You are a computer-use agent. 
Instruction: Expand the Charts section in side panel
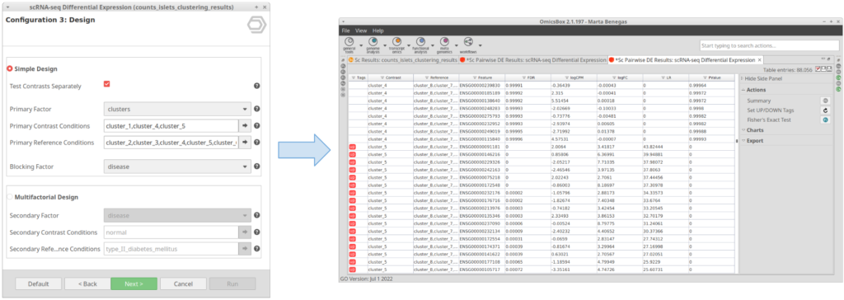point(743,130)
